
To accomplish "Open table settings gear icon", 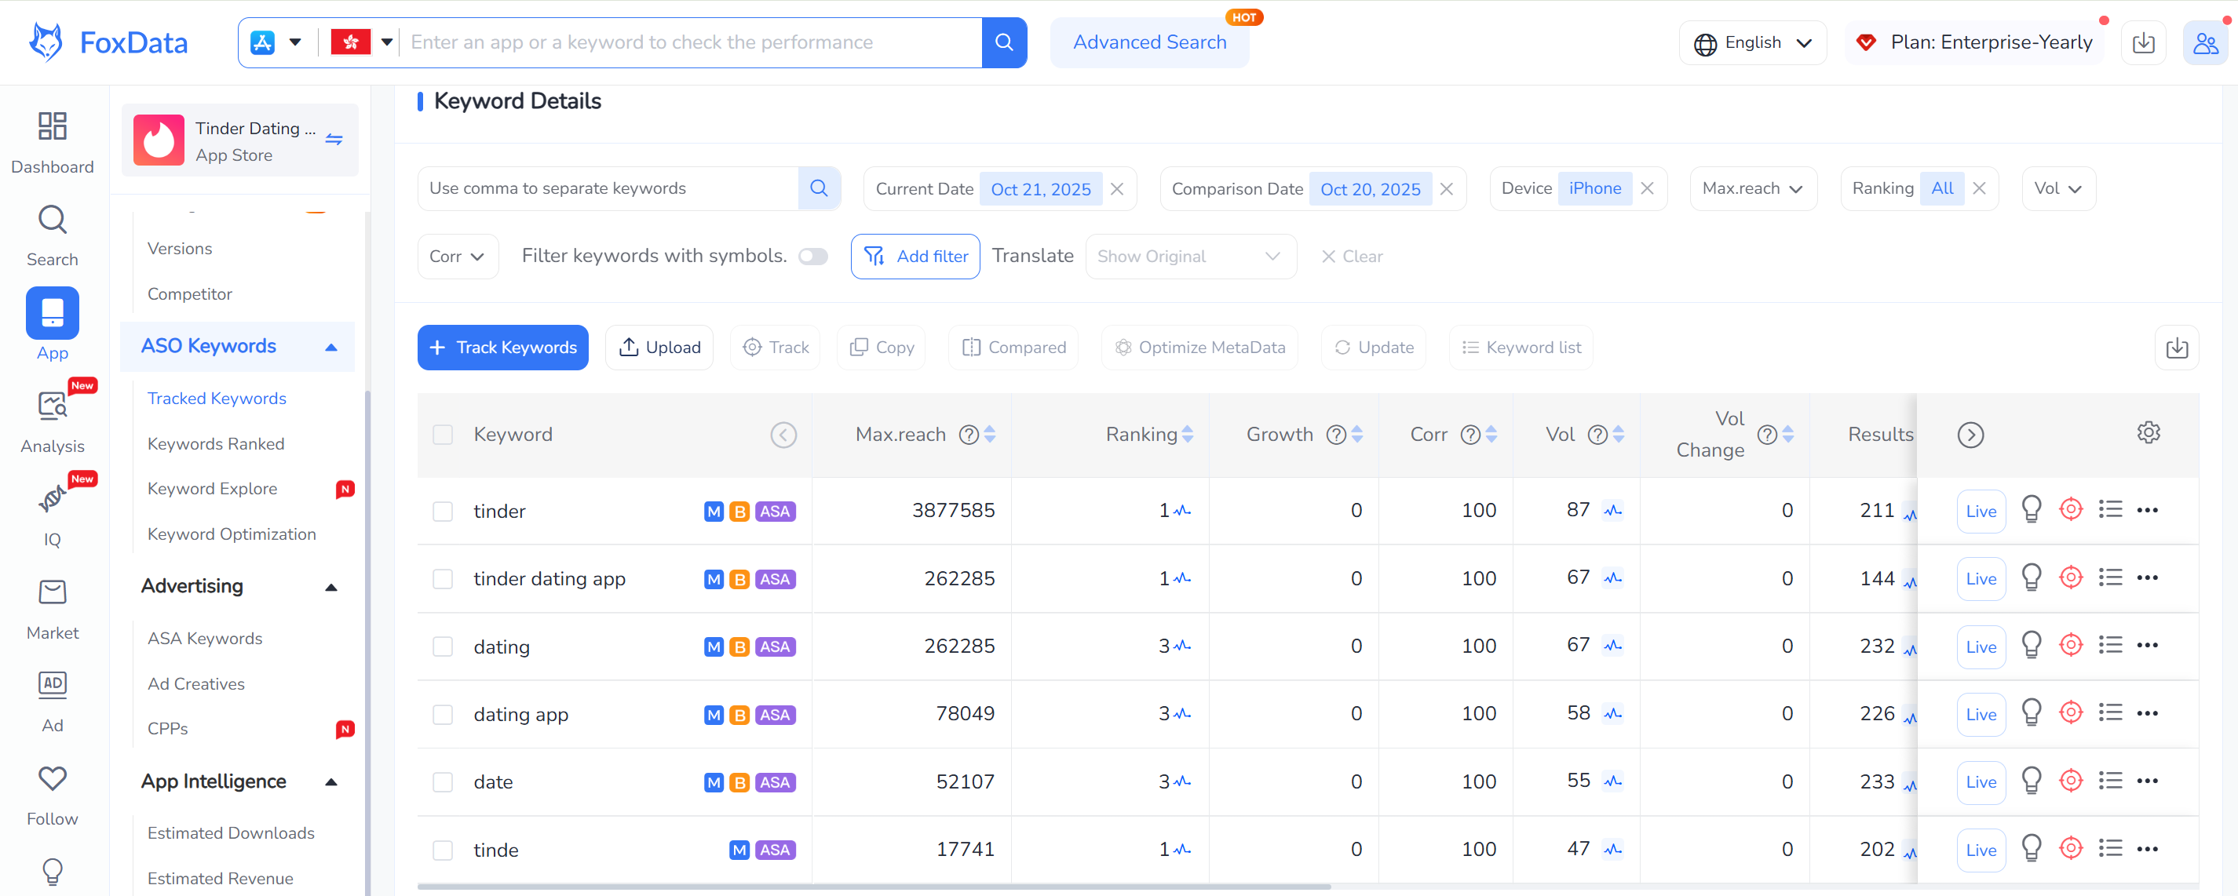I will [2148, 433].
